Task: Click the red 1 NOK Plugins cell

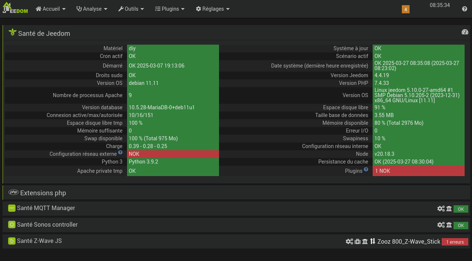Action: click(418, 171)
